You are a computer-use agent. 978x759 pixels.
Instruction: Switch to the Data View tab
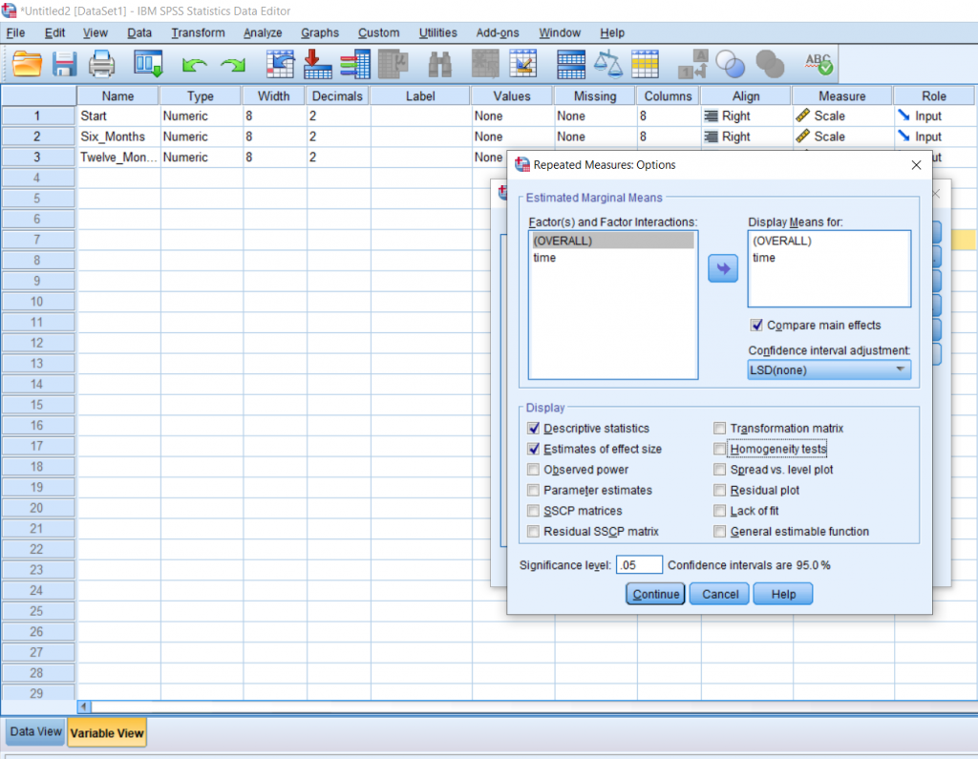34,731
